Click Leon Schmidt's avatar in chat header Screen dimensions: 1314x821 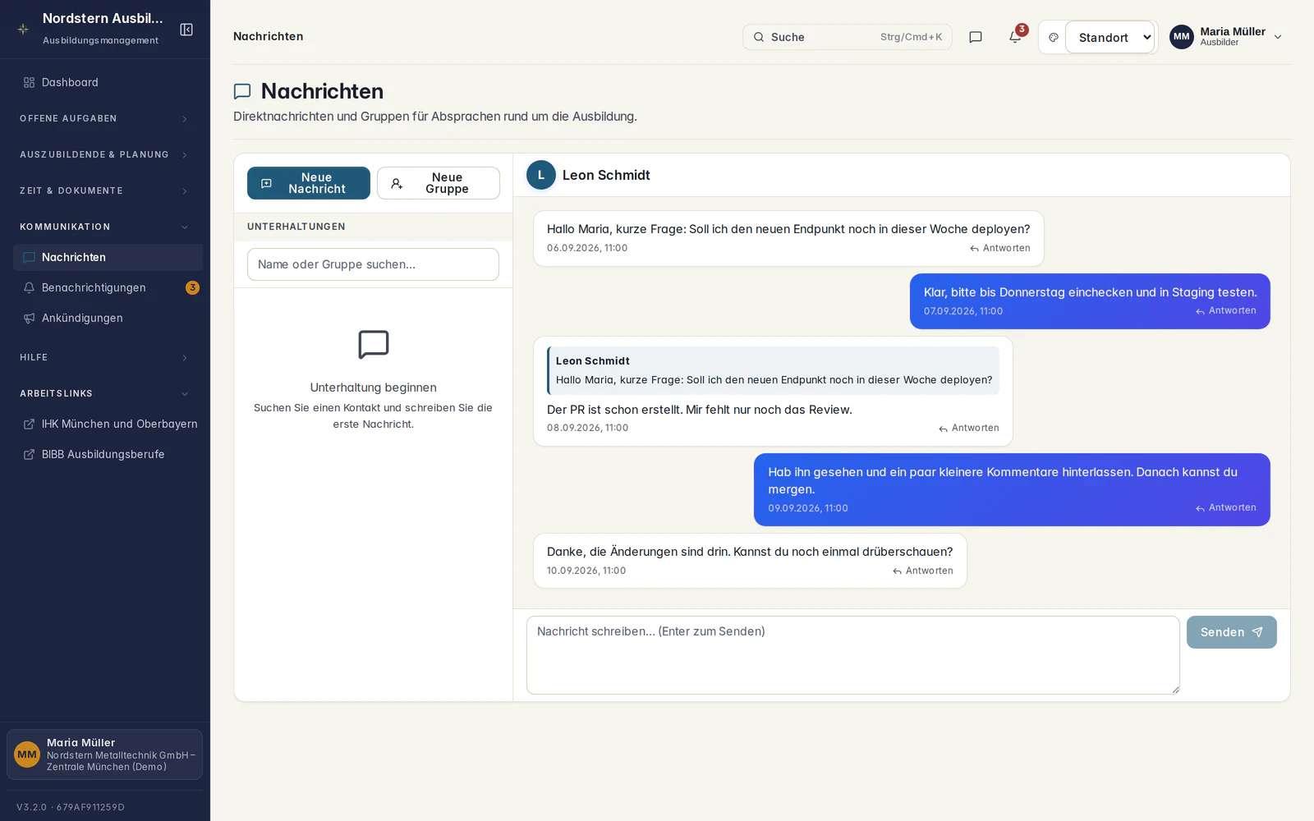click(x=541, y=175)
